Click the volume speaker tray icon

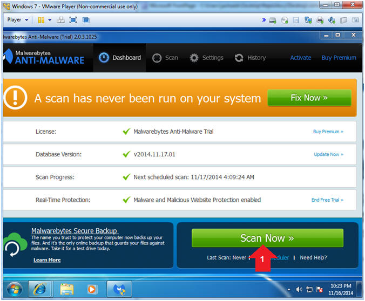pyautogui.click(x=299, y=289)
